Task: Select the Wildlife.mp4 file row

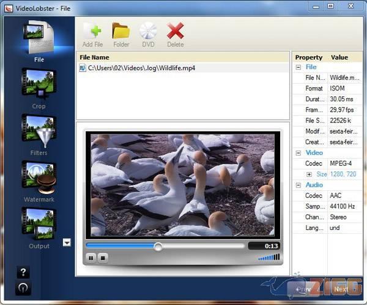Action: pyautogui.click(x=183, y=68)
